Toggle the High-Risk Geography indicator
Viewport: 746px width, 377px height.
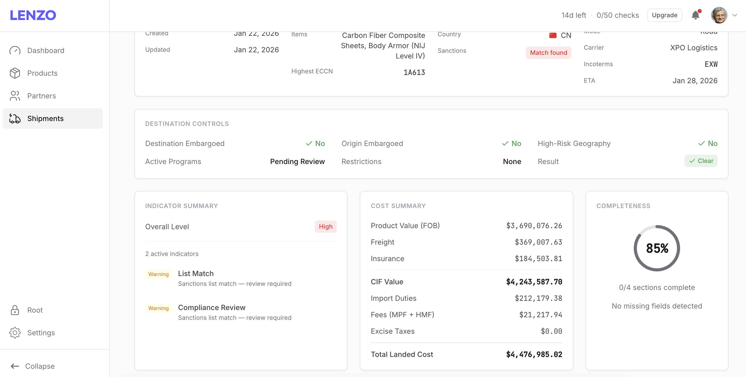tap(708, 143)
